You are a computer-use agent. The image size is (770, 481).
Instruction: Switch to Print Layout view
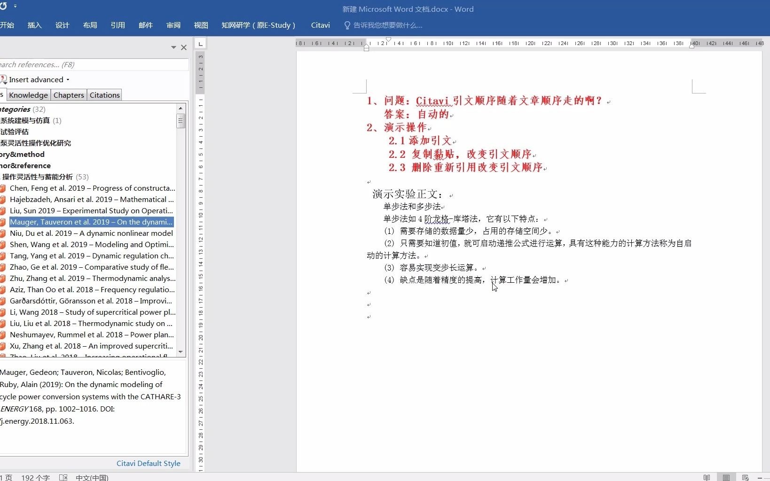pos(726,477)
